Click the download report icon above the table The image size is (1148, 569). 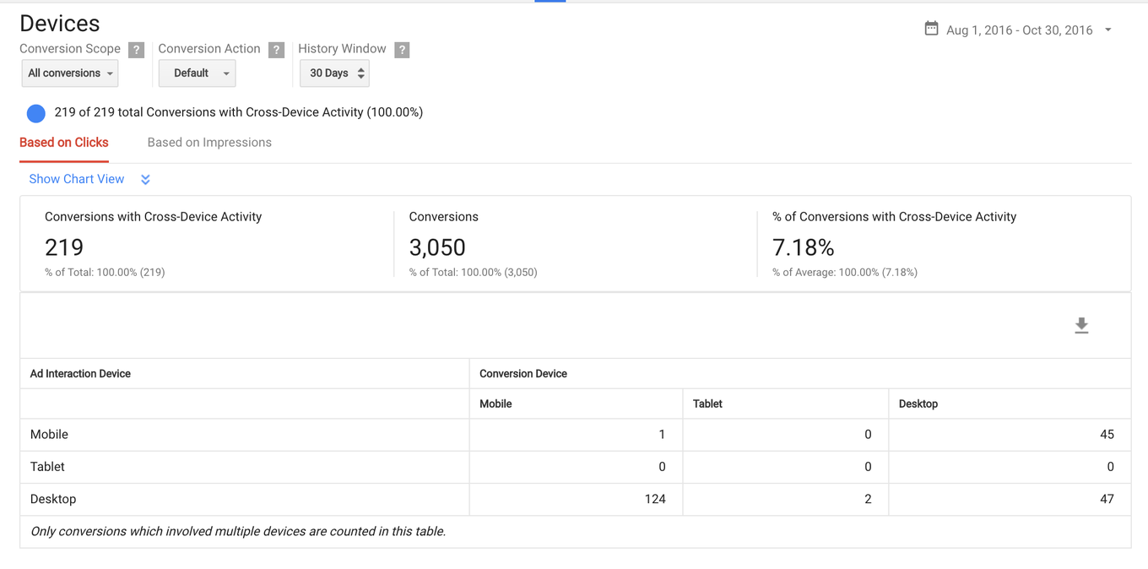(x=1081, y=325)
